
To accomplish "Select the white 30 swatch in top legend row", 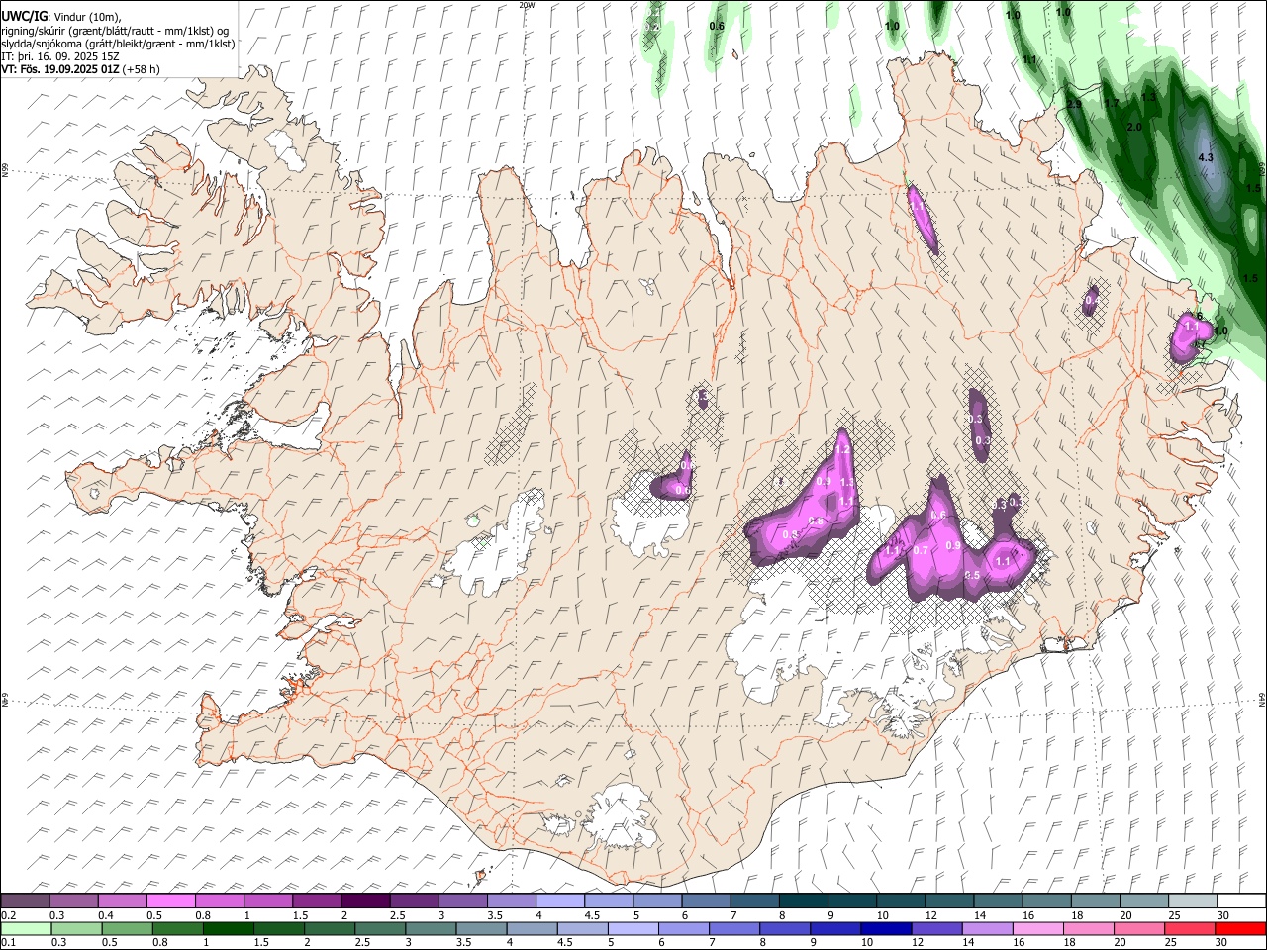I will click(1241, 901).
